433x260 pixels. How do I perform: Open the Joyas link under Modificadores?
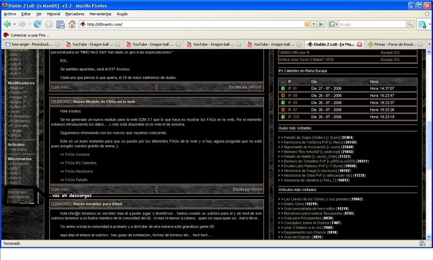[x=15, y=111]
